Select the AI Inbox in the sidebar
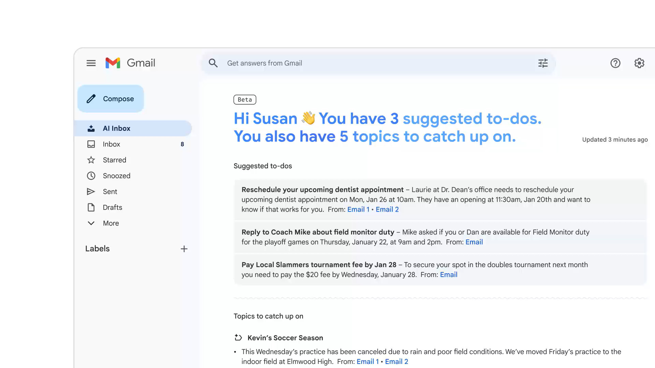The image size is (655, 368). pos(116,128)
